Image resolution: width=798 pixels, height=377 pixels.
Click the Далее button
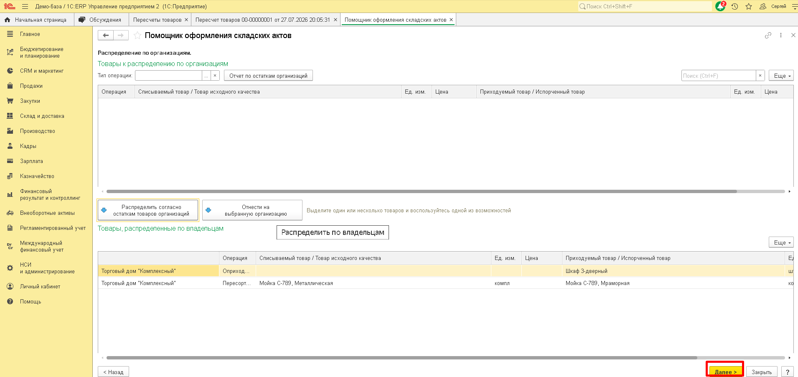coord(725,372)
